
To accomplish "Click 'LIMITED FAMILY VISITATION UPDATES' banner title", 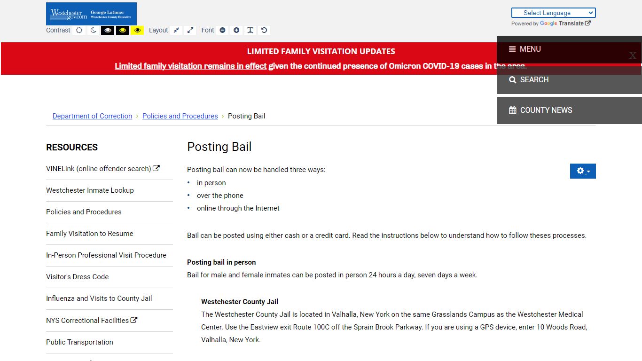I will pyautogui.click(x=321, y=51).
